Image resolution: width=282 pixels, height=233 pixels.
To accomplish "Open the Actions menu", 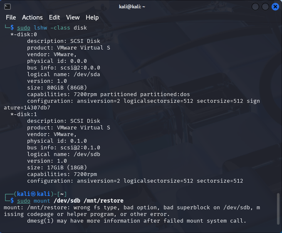I will tap(32, 17).
